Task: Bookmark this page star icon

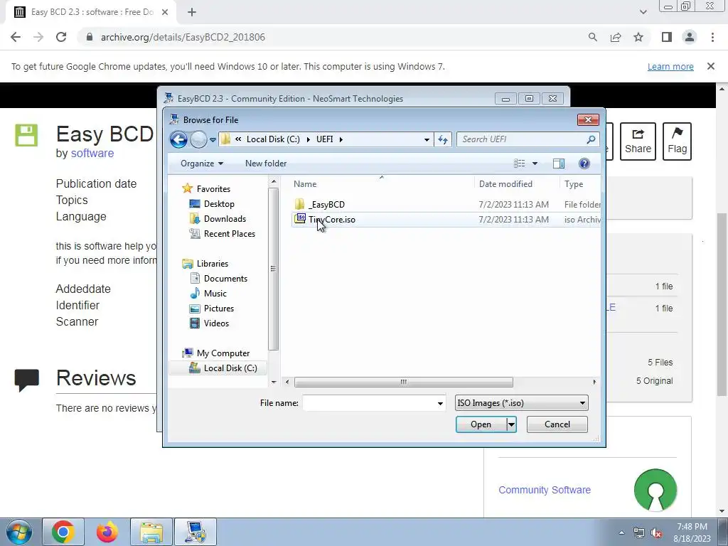Action: (x=638, y=37)
